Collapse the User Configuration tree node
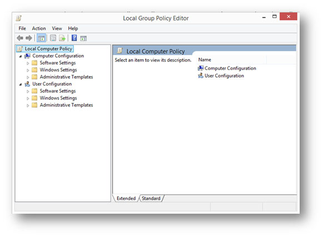 click(21, 84)
